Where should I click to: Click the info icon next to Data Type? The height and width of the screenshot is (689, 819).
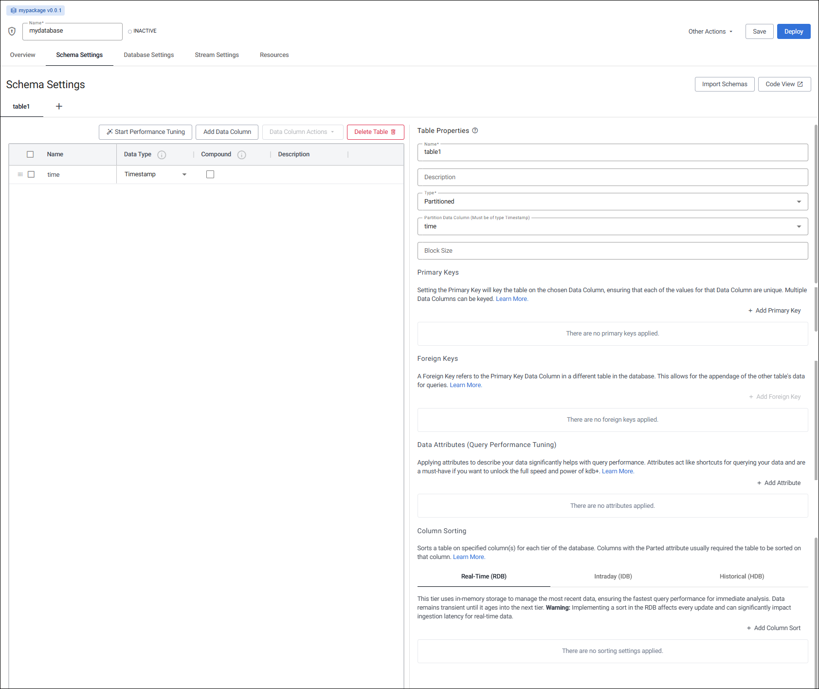162,154
